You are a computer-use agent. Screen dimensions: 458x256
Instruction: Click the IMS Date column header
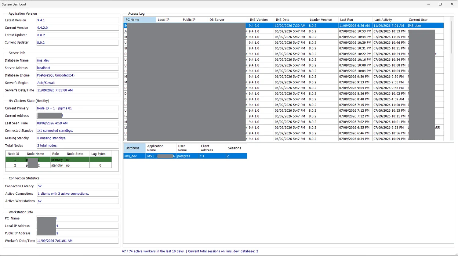(291, 20)
